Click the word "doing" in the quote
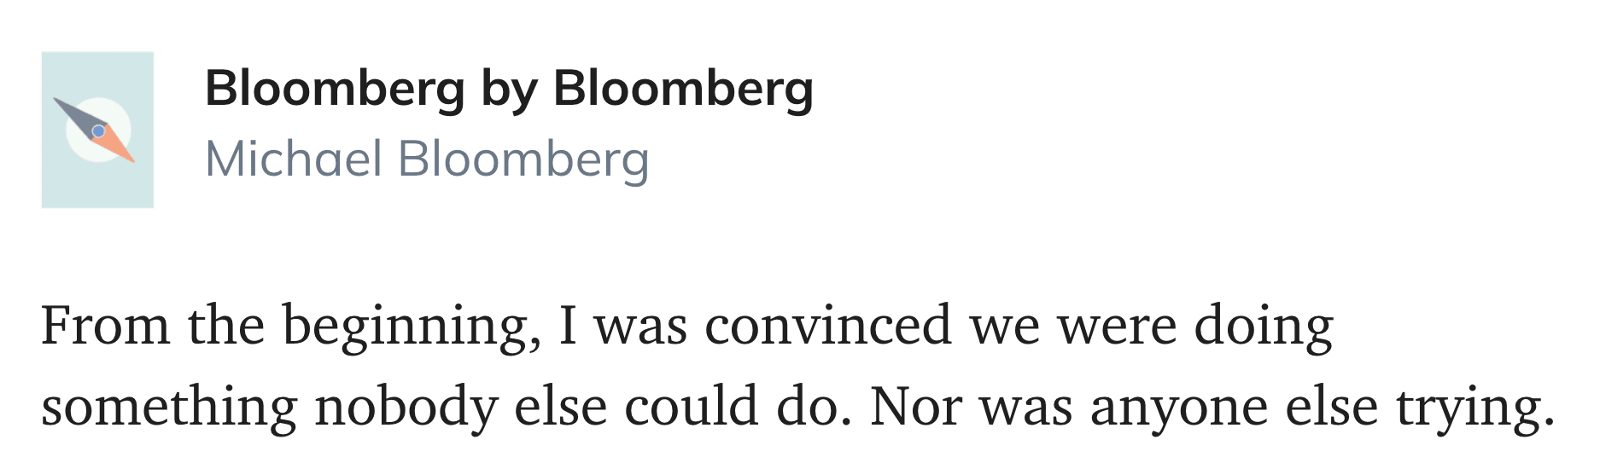Screen dimensions: 1600x457 (x=1263, y=327)
